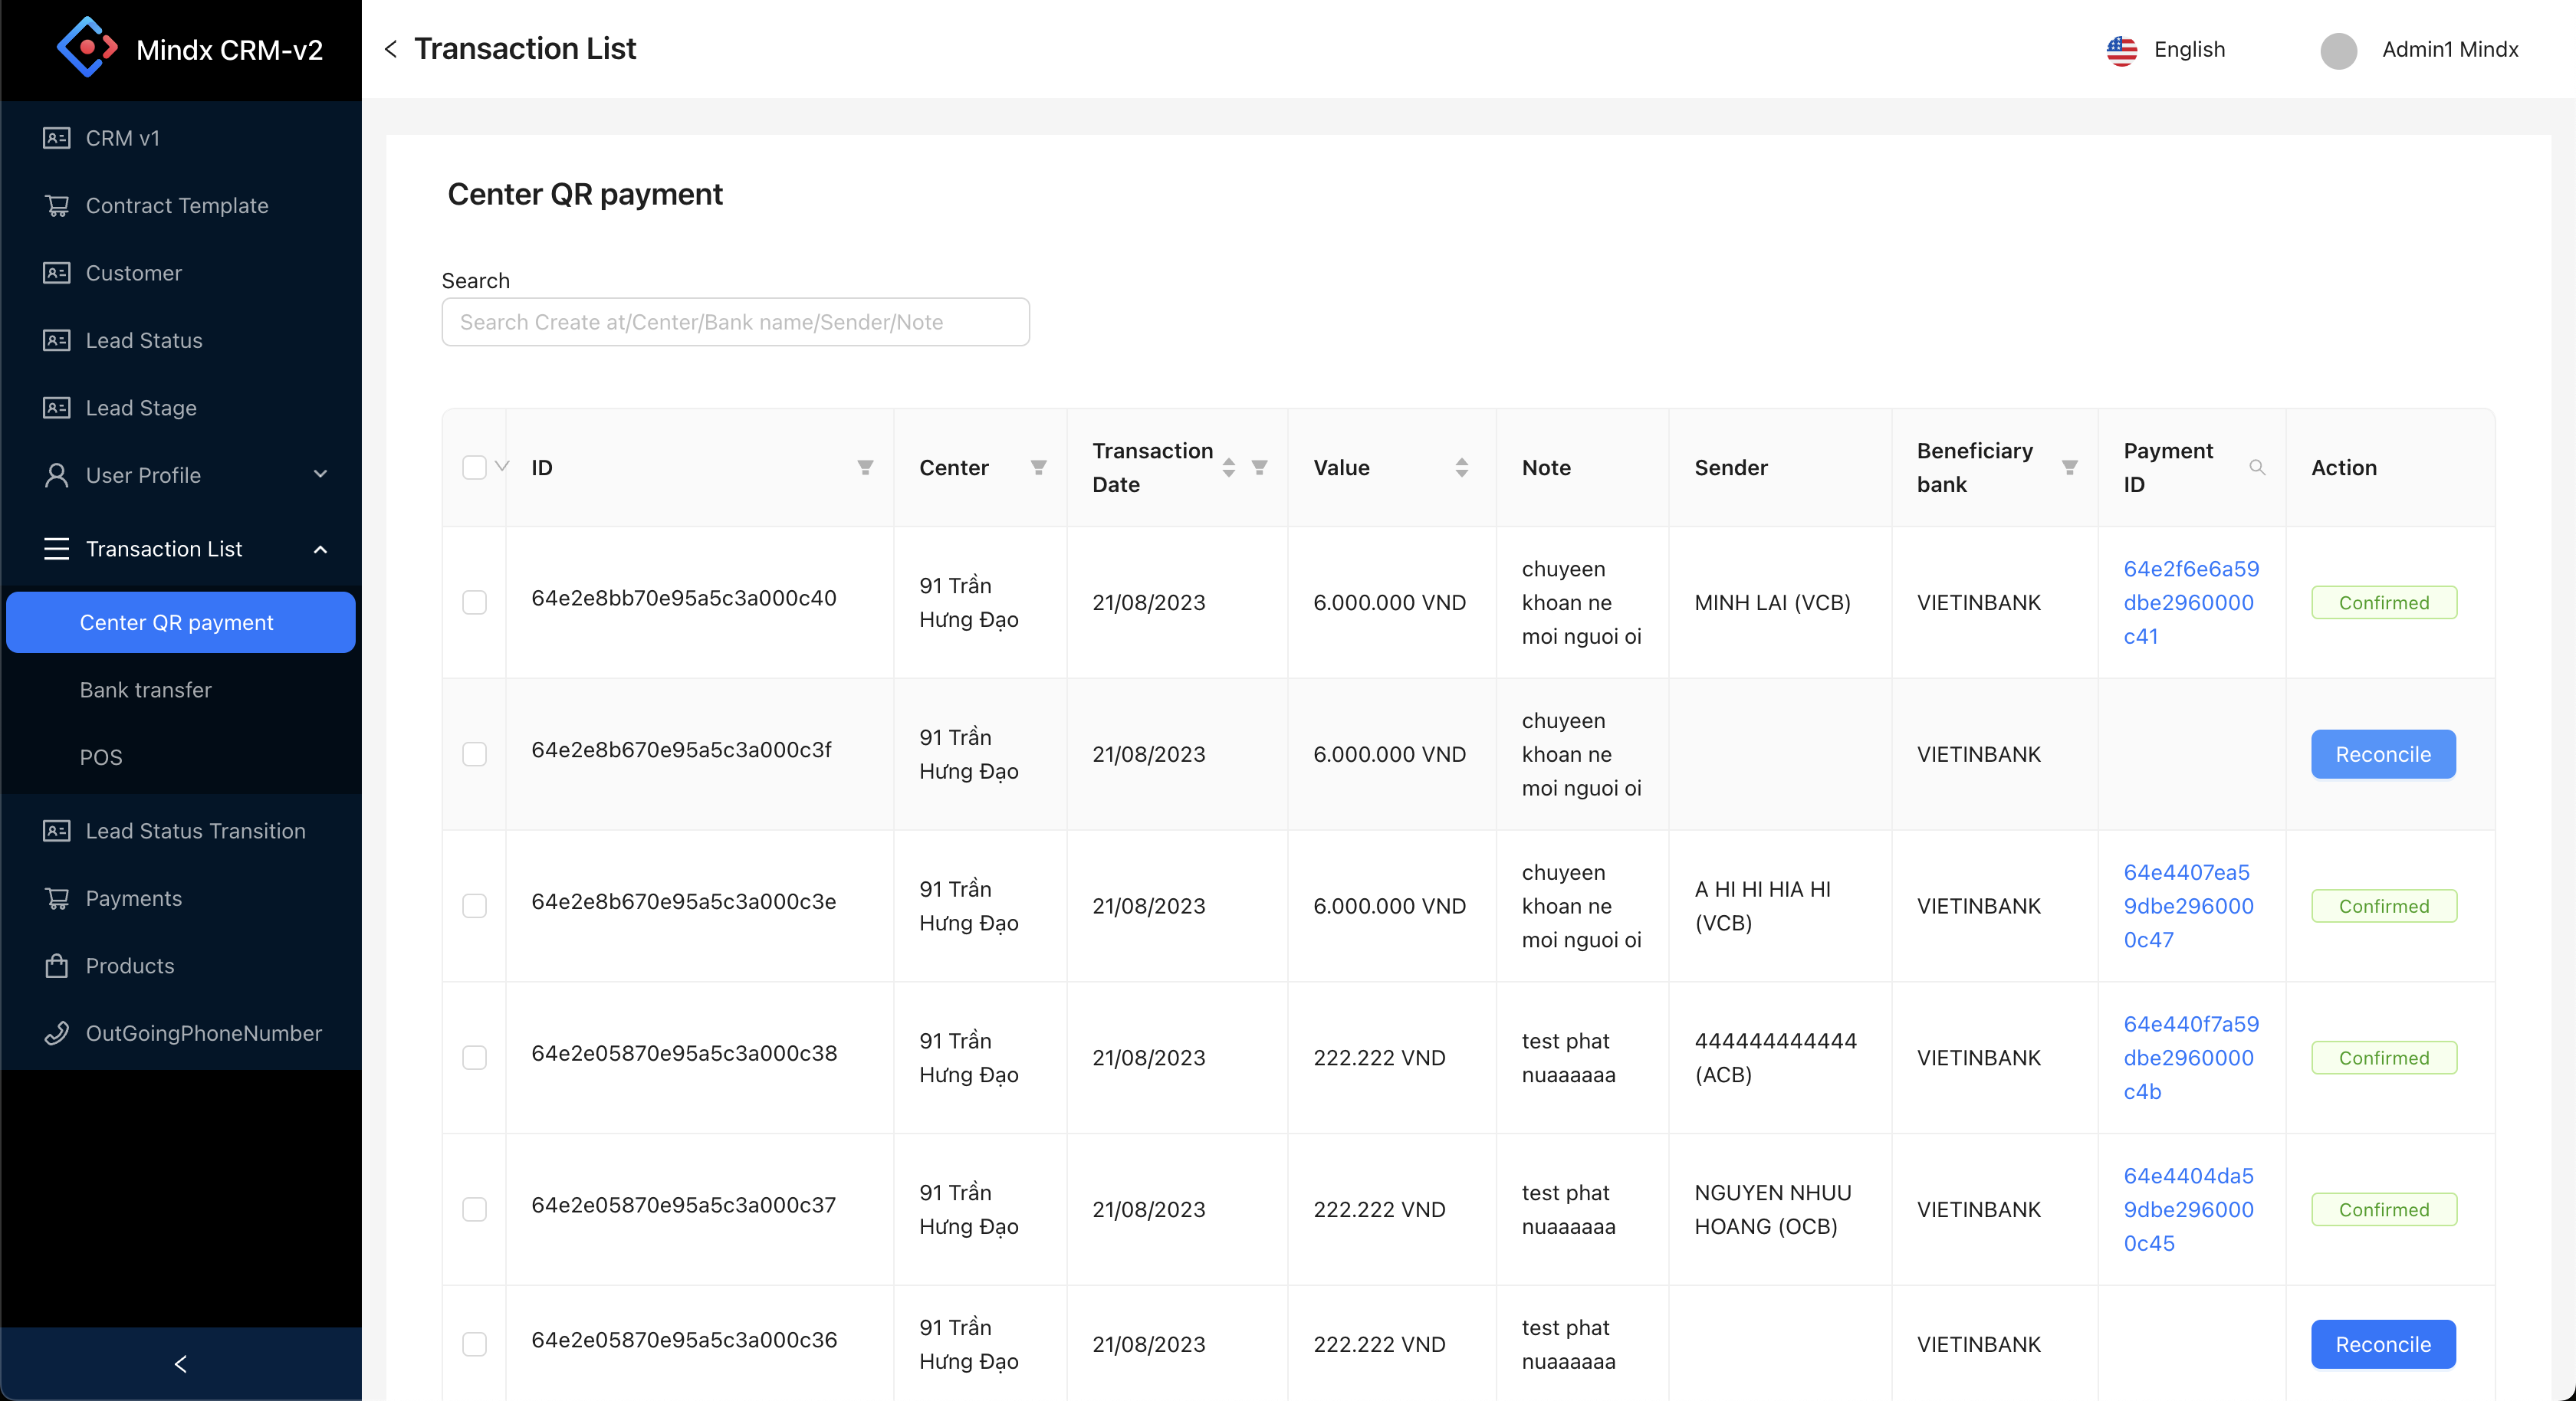Sort by Value column arrows
This screenshot has height=1401, width=2576.
tap(1461, 467)
